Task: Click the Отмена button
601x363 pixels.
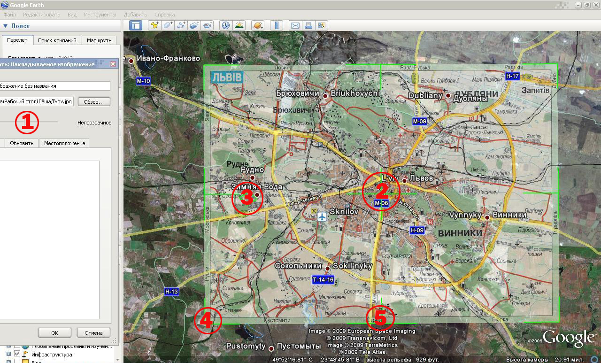Action: 93,333
